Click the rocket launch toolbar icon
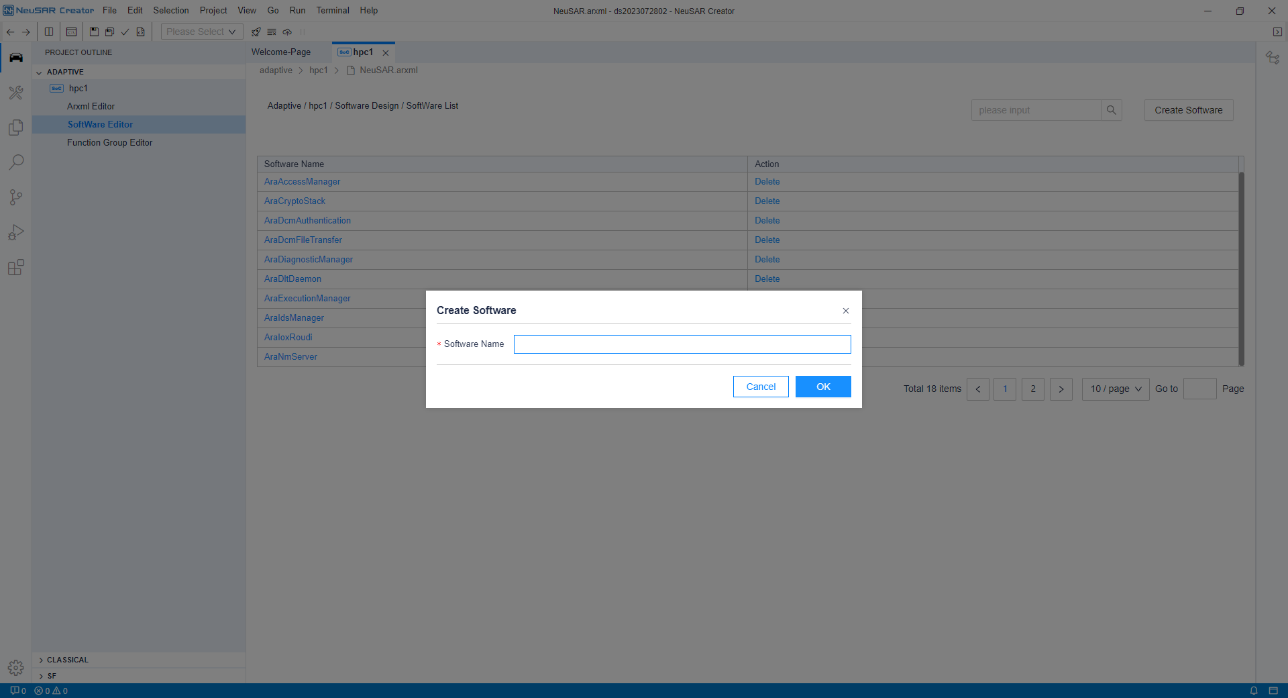Image resolution: width=1288 pixels, height=698 pixels. point(256,32)
